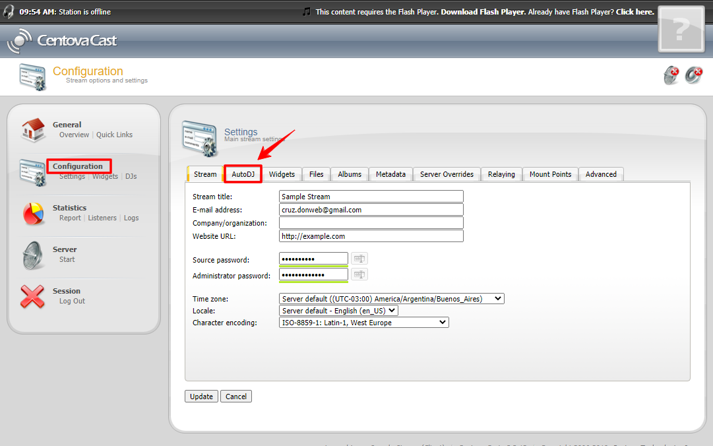Focus the Administrator password field
713x446 pixels.
(313, 274)
